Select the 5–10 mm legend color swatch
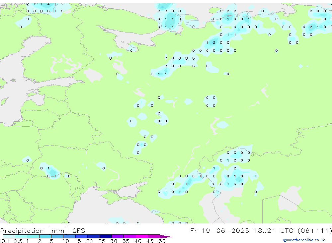Screen dimensions: 332x243 pyautogui.click(x=57, y=236)
